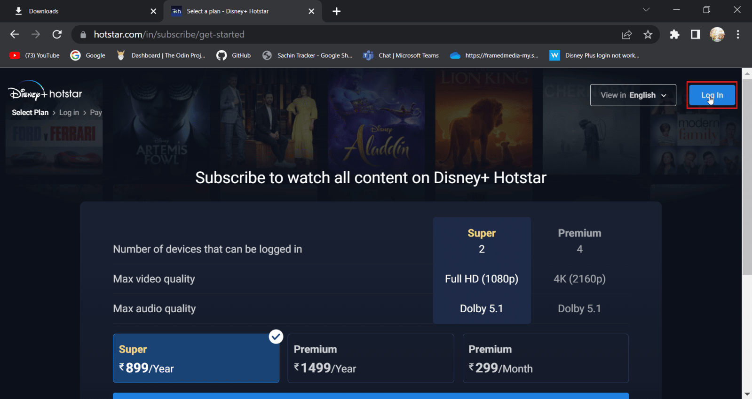Click the address bar URL field

pos(329,34)
